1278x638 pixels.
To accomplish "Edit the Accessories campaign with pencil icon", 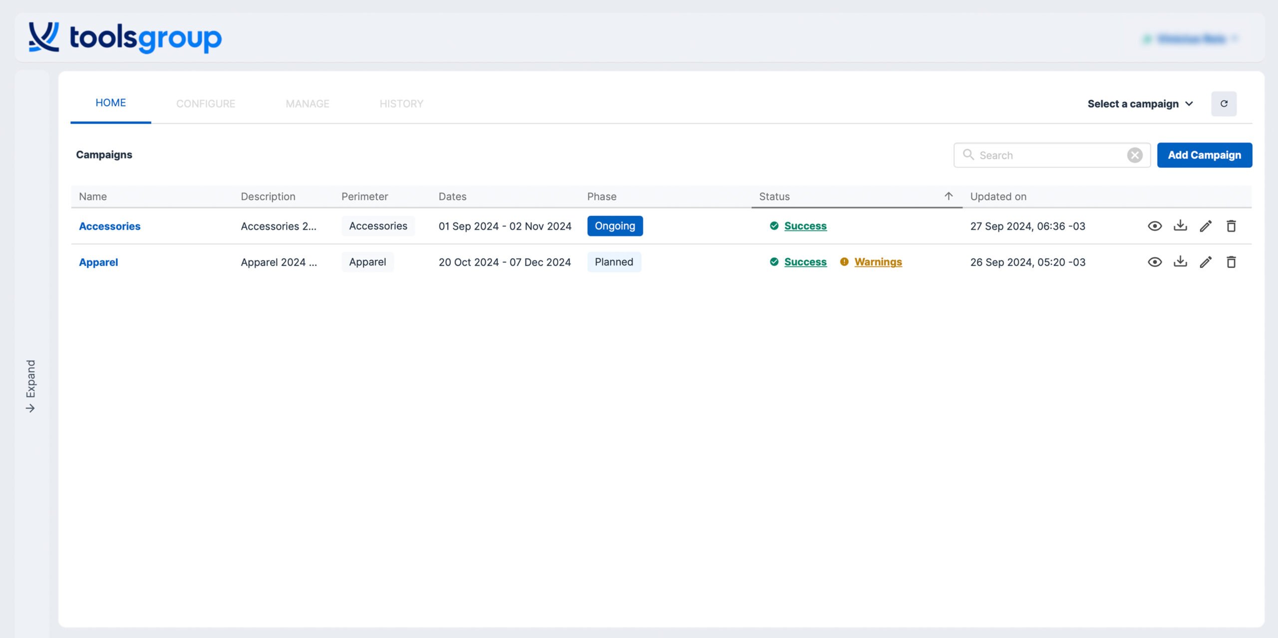I will point(1206,226).
